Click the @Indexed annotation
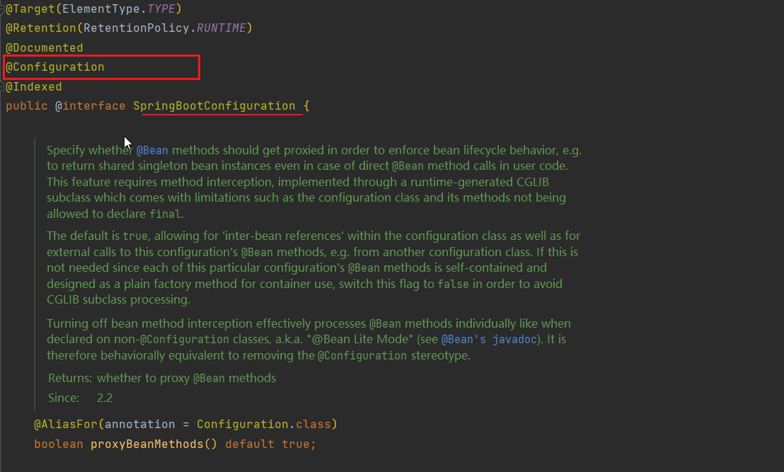The image size is (784, 472). point(33,87)
